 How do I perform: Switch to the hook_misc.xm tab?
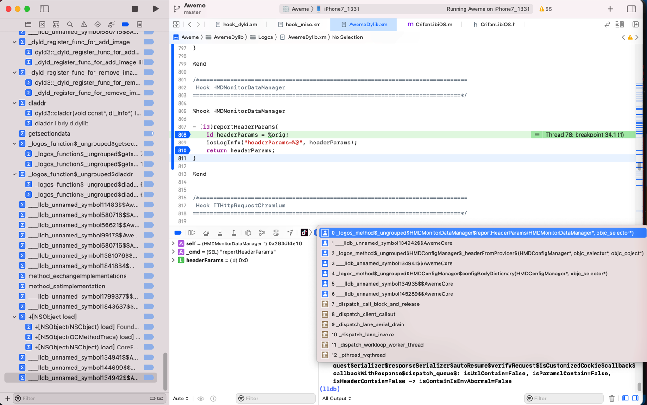[x=299, y=25]
